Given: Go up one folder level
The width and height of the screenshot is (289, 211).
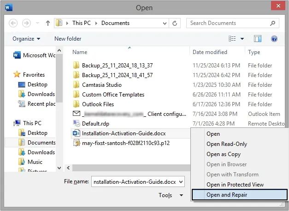Looking at the screenshot, I should coord(48,23).
